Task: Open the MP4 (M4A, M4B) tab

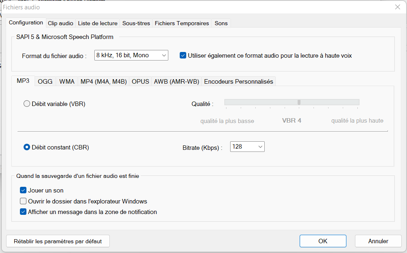Action: pos(103,81)
